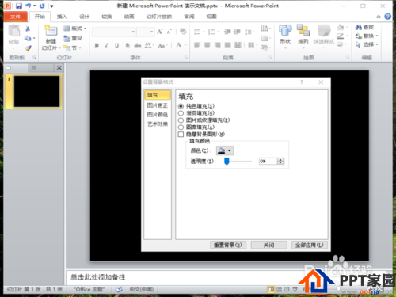Click the New Slide icon
This screenshot has height=297, width=396.
coord(51,31)
